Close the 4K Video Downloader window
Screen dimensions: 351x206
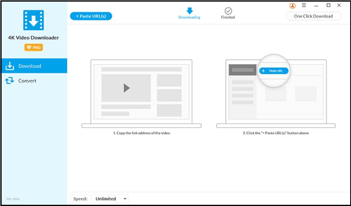pos(339,5)
